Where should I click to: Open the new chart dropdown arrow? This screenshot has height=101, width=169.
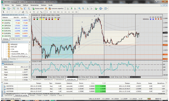6,9
